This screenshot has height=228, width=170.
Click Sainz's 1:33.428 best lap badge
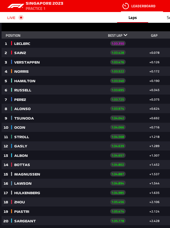118,52
